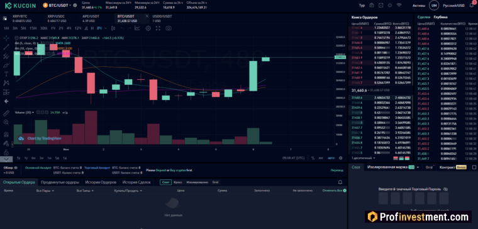Image resolution: width=478 pixels, height=229 pixels.
Task: Expand the Volume (20) indicator menu
Action: coord(33,113)
